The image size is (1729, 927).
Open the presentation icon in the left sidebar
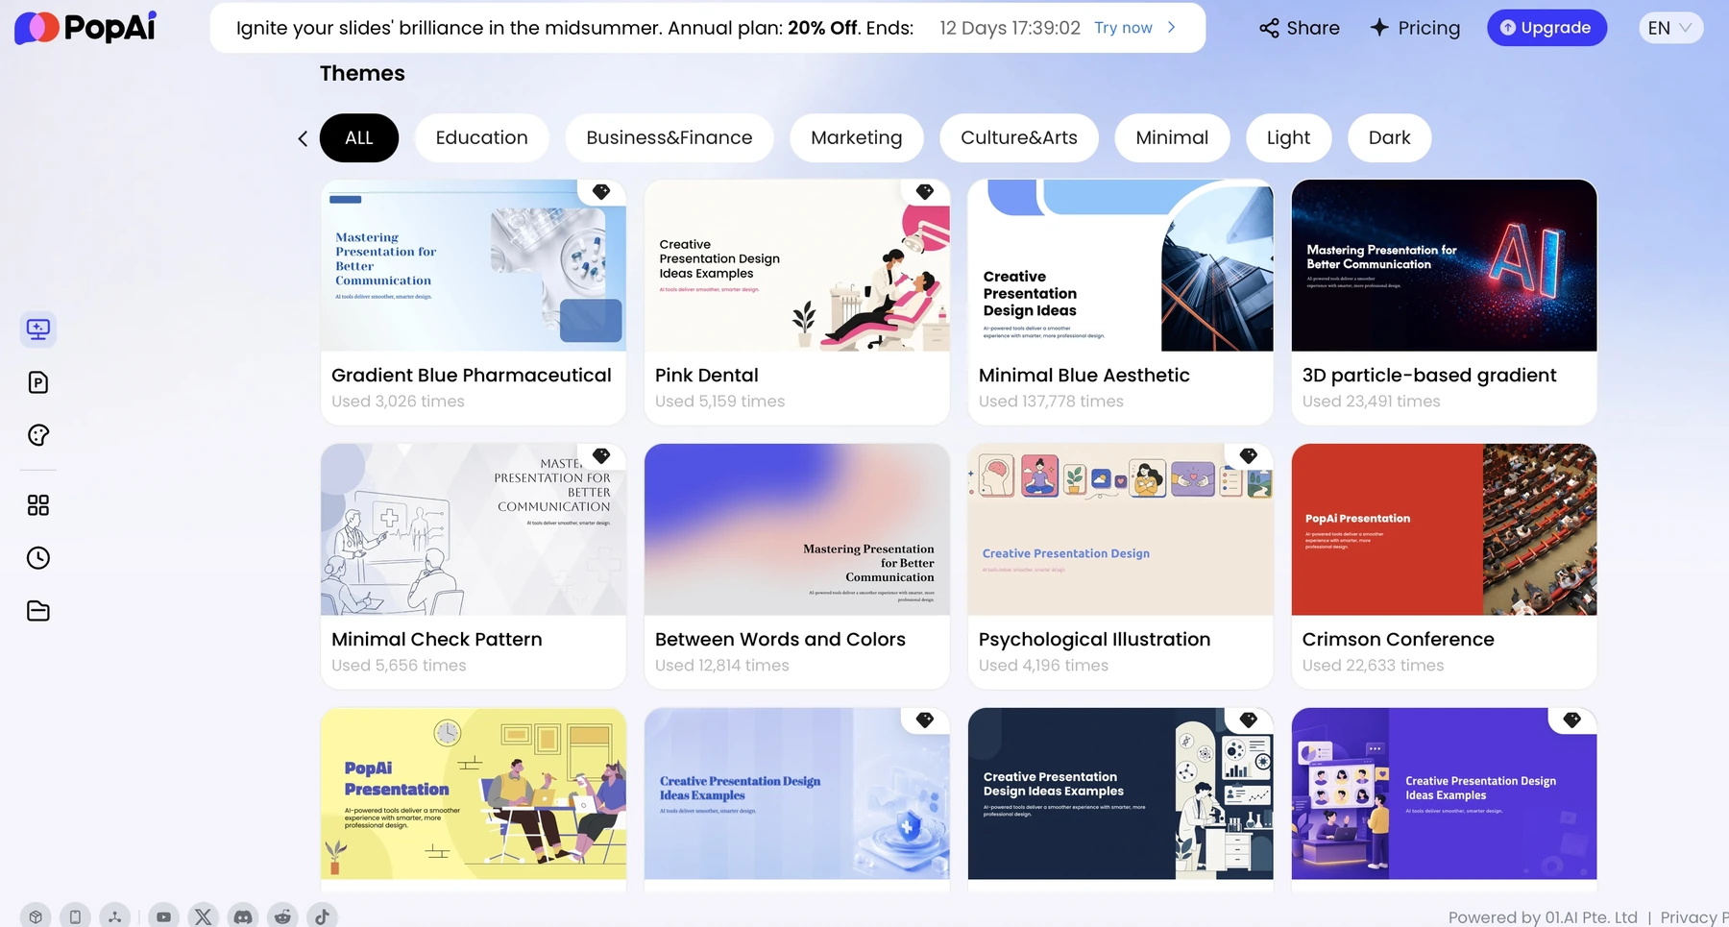point(38,329)
